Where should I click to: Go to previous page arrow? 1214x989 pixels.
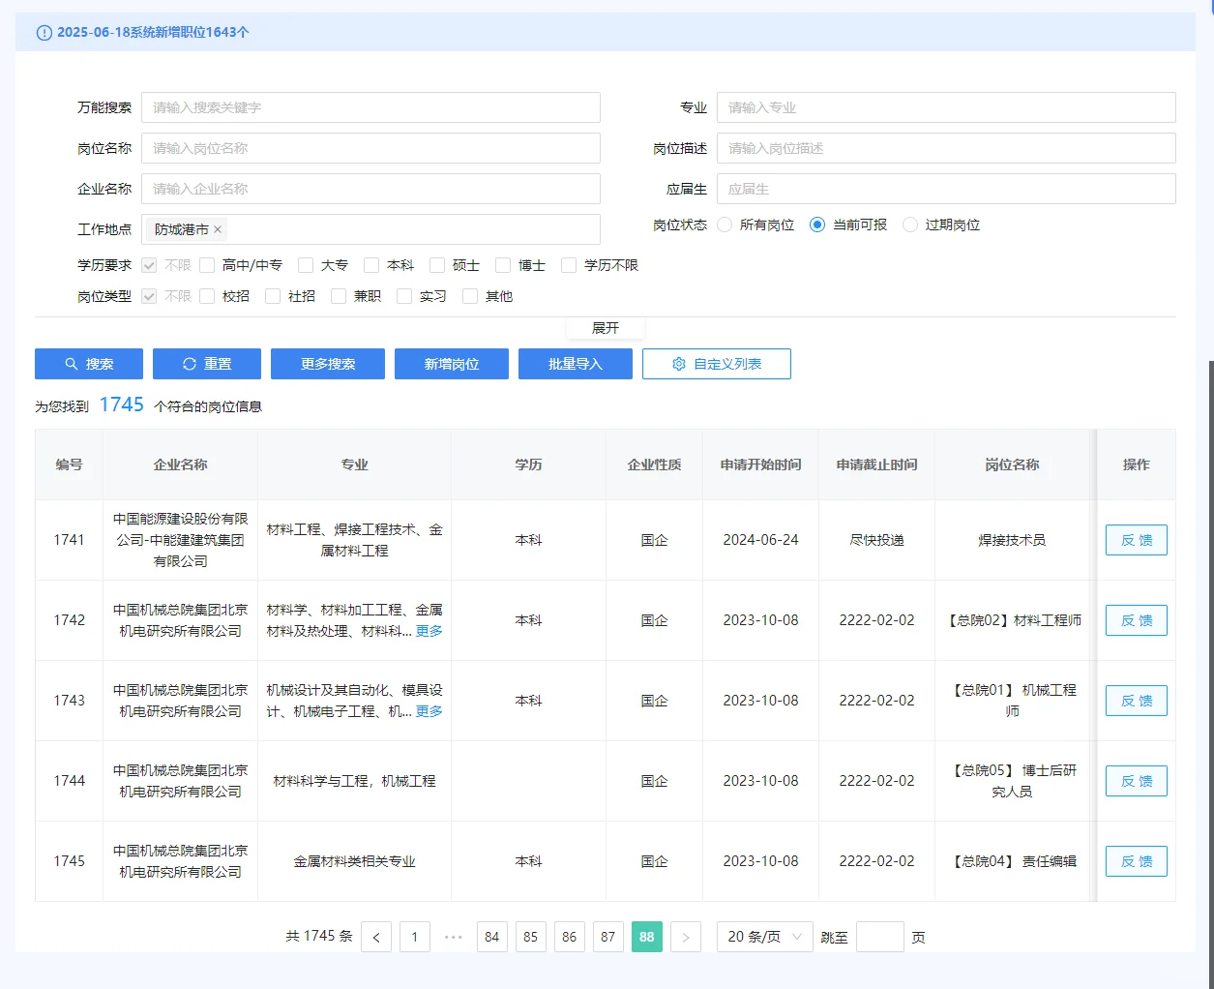(x=376, y=937)
